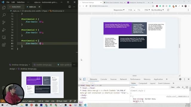This screenshot has width=191, height=107.
Task: Click the purple testimonial card in preview
Action: pos(118,29)
